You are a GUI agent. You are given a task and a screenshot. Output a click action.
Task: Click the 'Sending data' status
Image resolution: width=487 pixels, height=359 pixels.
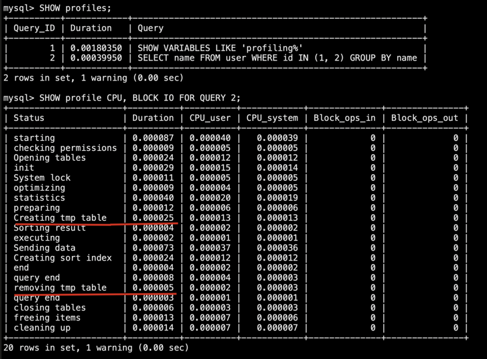pos(45,248)
